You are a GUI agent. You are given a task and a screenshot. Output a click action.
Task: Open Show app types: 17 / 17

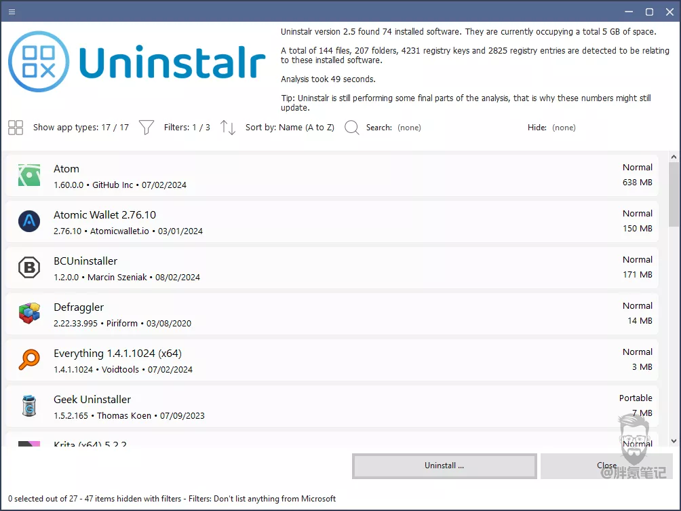point(81,128)
